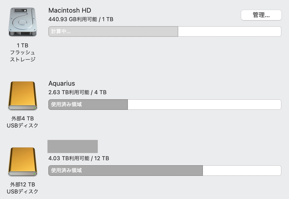
Task: Click the empty portion of the Aquarius storage bar
Action: coord(204,105)
